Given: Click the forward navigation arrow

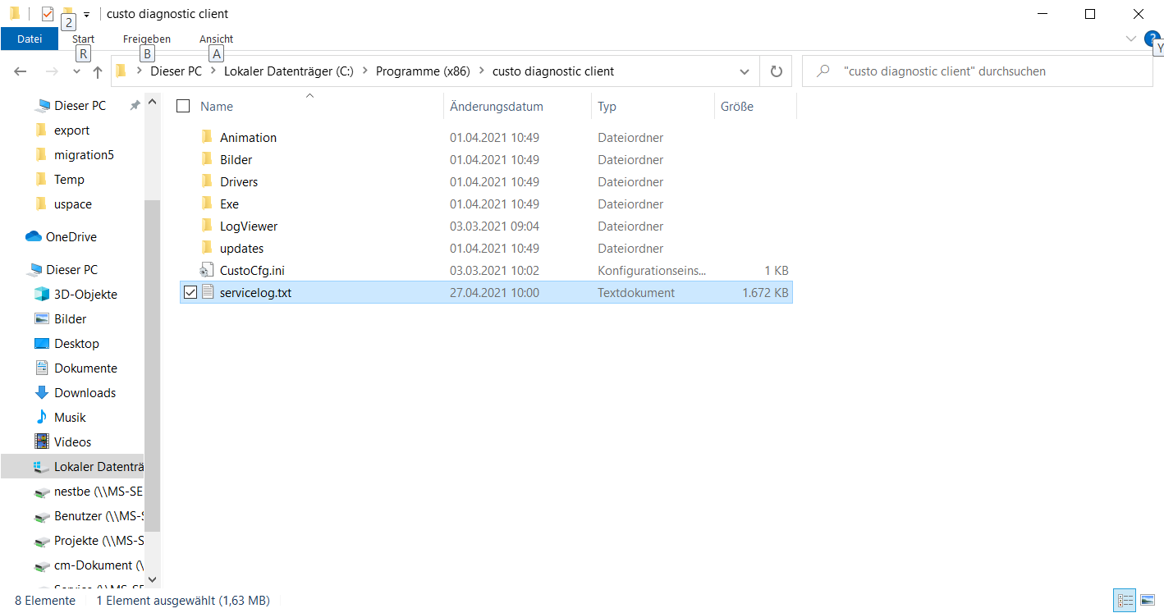Looking at the screenshot, I should point(52,71).
